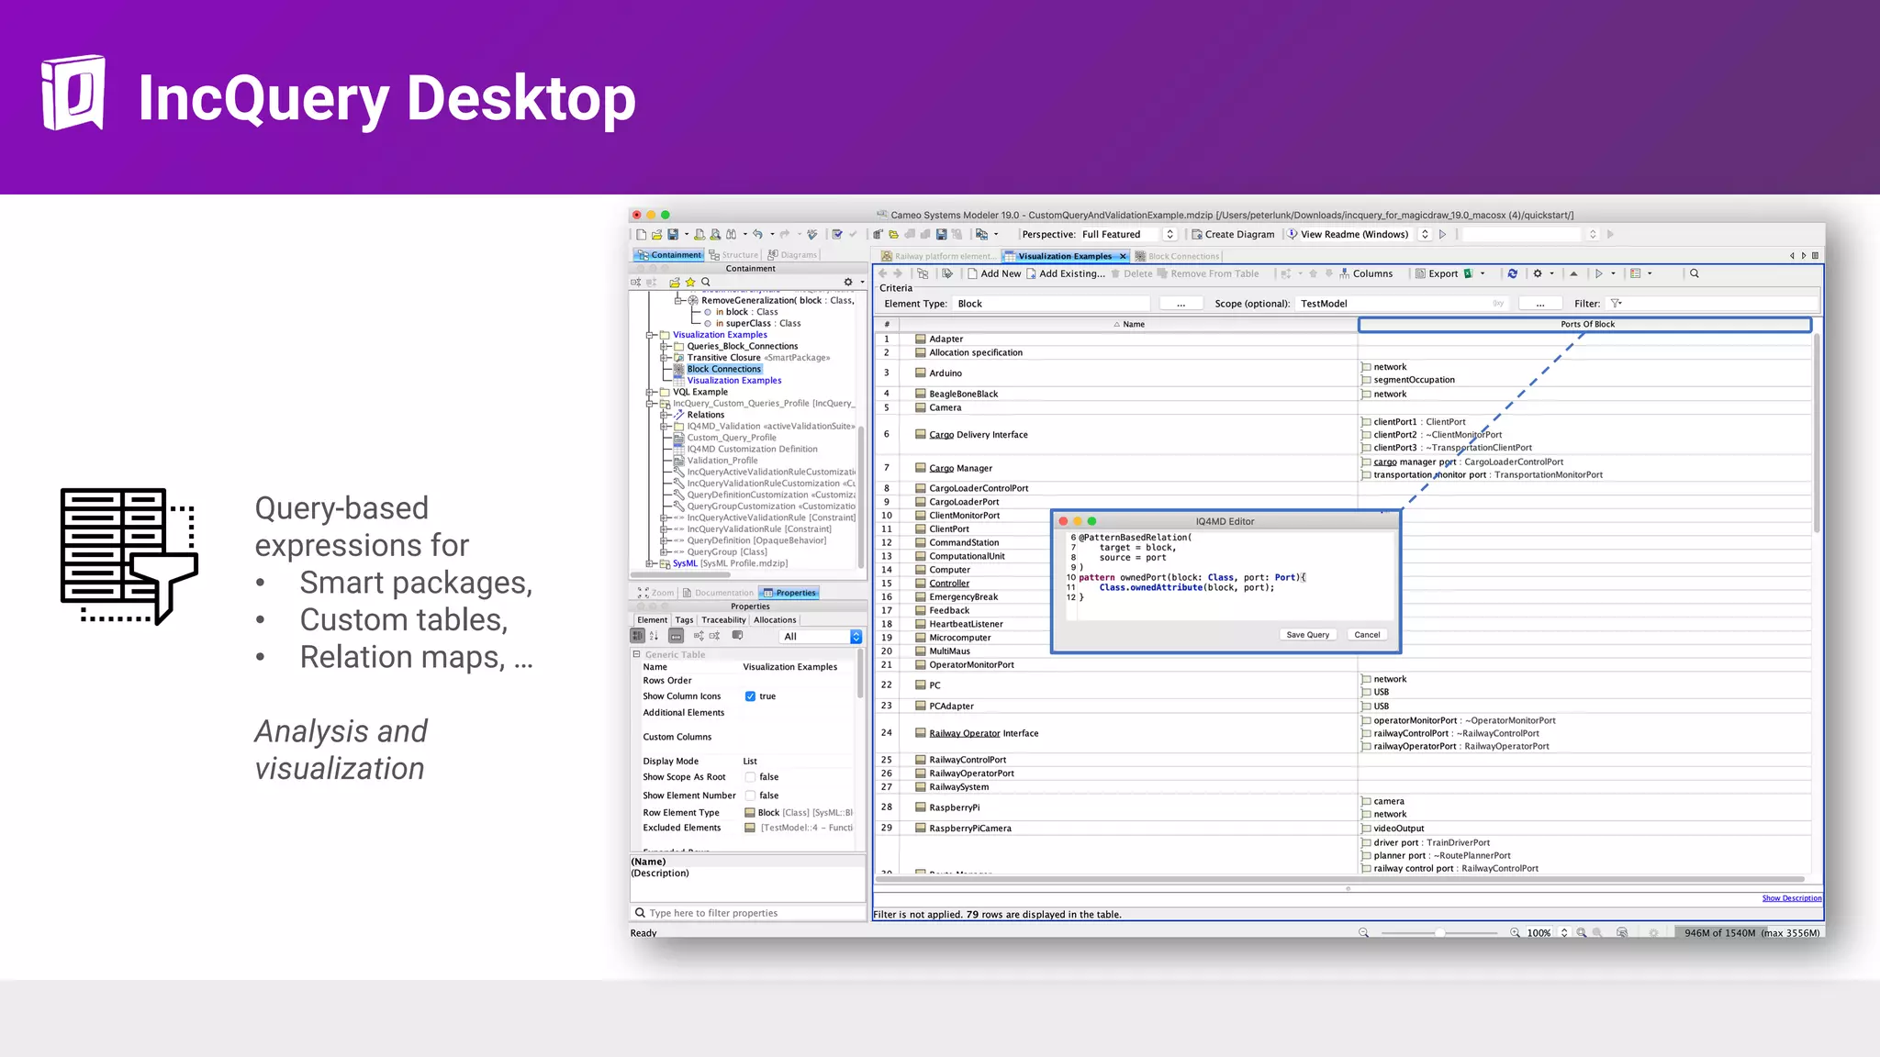Click the Create Diagram button
Image resolution: width=1880 pixels, height=1057 pixels.
coord(1233,235)
